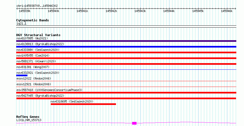Click the Cytogenetic Bands track heading

[x=33, y=20]
